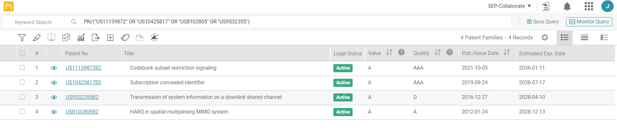Open patent US10425817B2

83,83
